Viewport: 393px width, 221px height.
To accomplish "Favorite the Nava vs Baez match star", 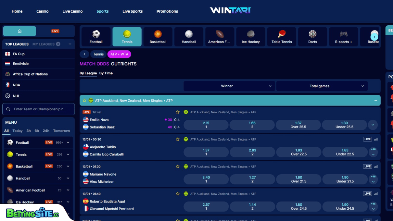I will (x=178, y=112).
